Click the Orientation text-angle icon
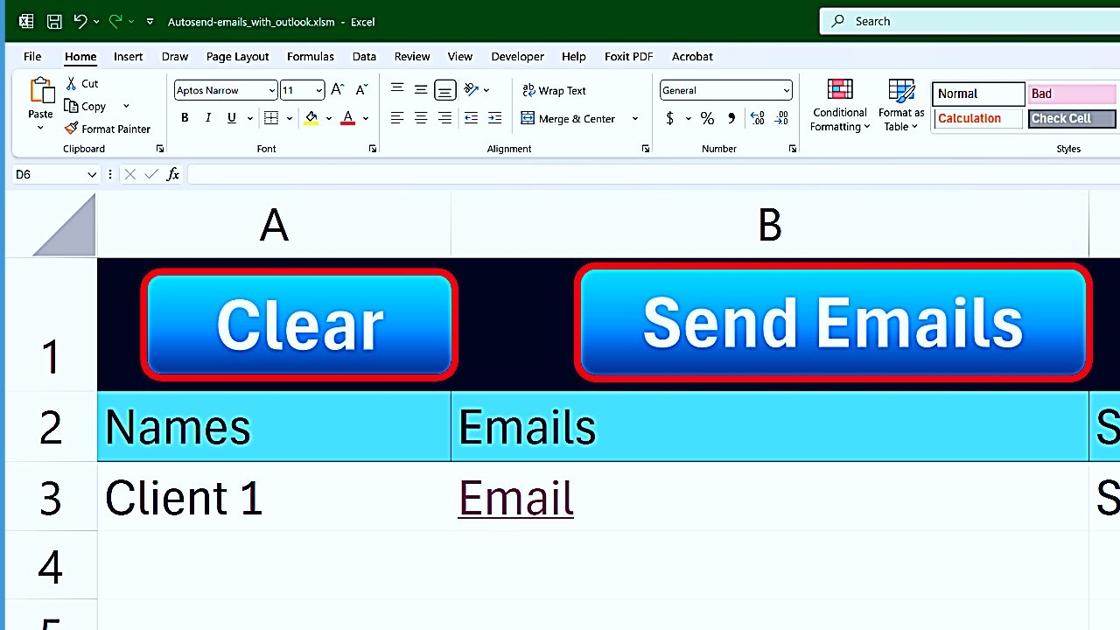 click(x=471, y=90)
